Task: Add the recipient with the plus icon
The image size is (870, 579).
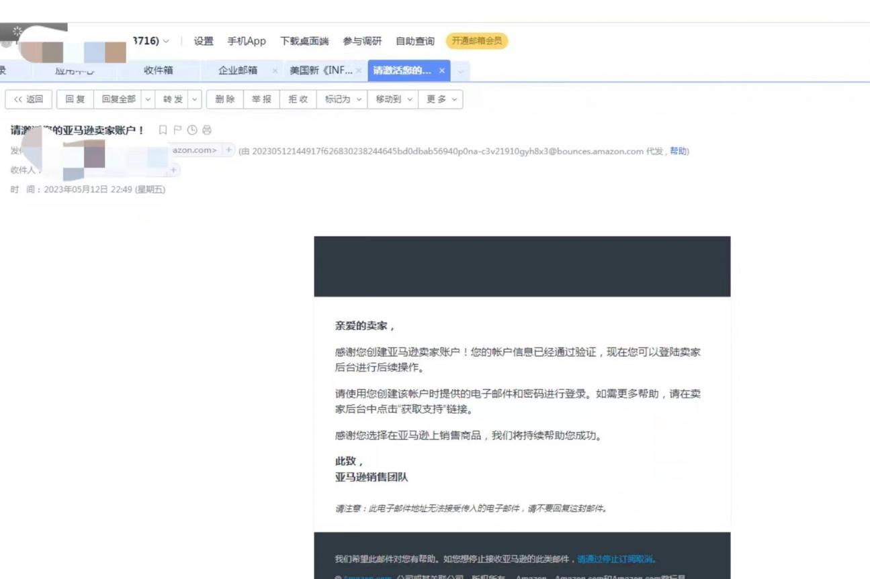Action: click(x=173, y=170)
